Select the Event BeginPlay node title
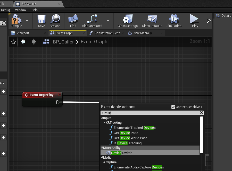232x171 pixels. 42,95
